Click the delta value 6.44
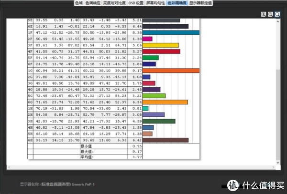 (x=137, y=26)
